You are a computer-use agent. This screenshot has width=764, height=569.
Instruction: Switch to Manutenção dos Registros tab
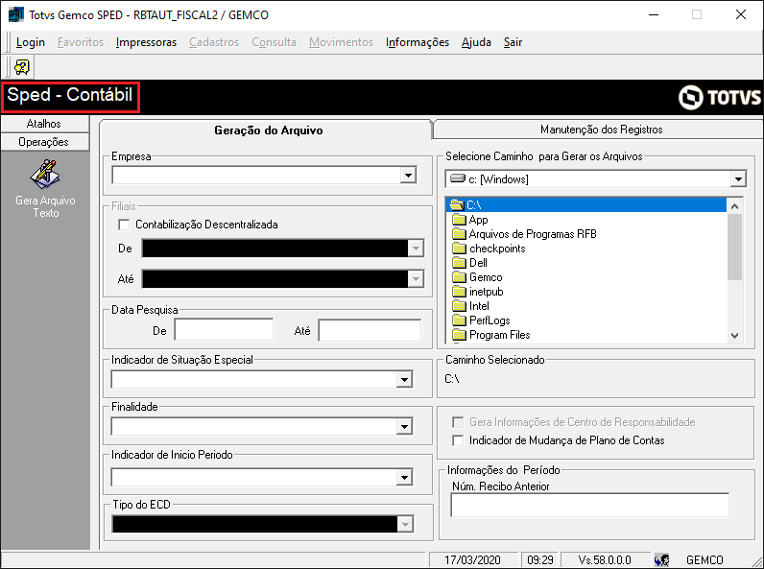click(601, 130)
